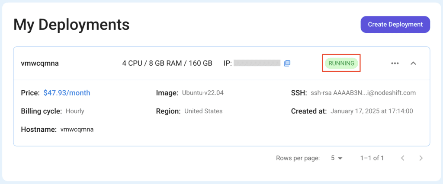Go to the previous page of deployments
The width and height of the screenshot is (443, 184).
tap(403, 158)
